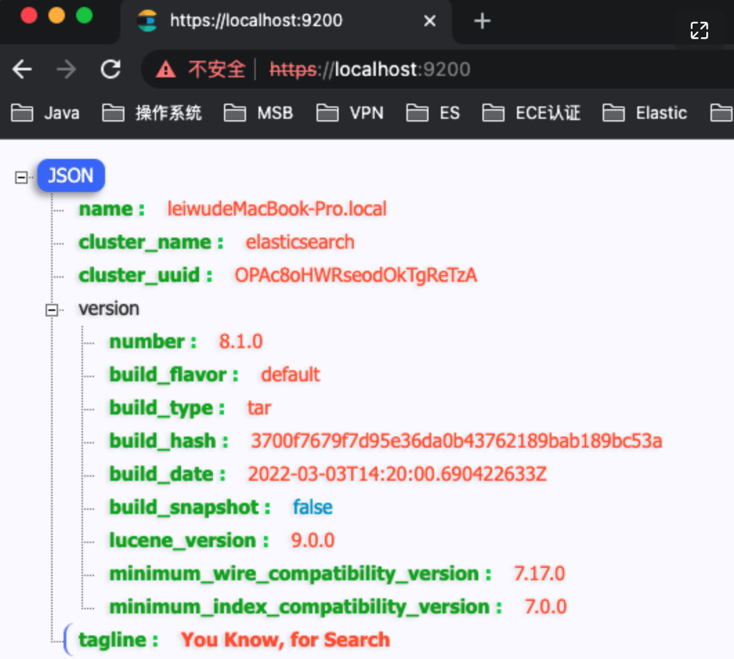Open the ES bookmarks folder
Screen dimensions: 734x659
[x=433, y=113]
